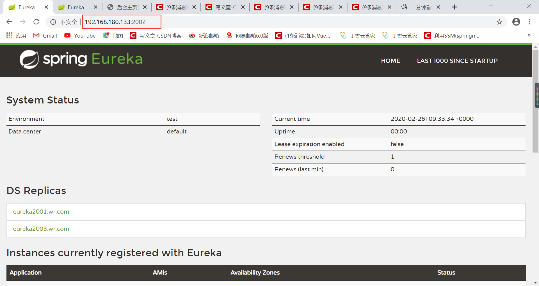Open the Chrome profile account icon

(x=516, y=22)
